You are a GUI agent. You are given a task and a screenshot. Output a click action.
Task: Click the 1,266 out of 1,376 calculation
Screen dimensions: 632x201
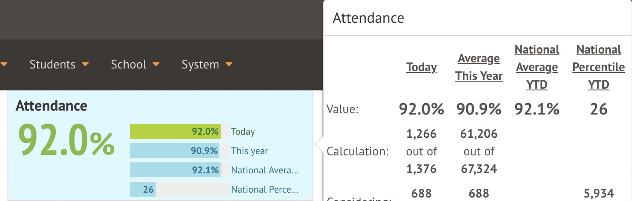(421, 151)
